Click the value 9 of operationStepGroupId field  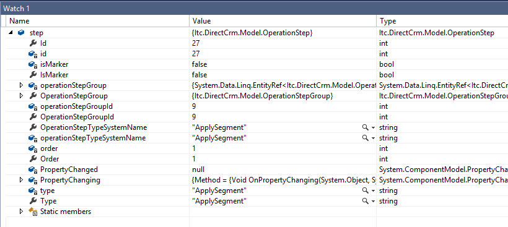[194, 107]
